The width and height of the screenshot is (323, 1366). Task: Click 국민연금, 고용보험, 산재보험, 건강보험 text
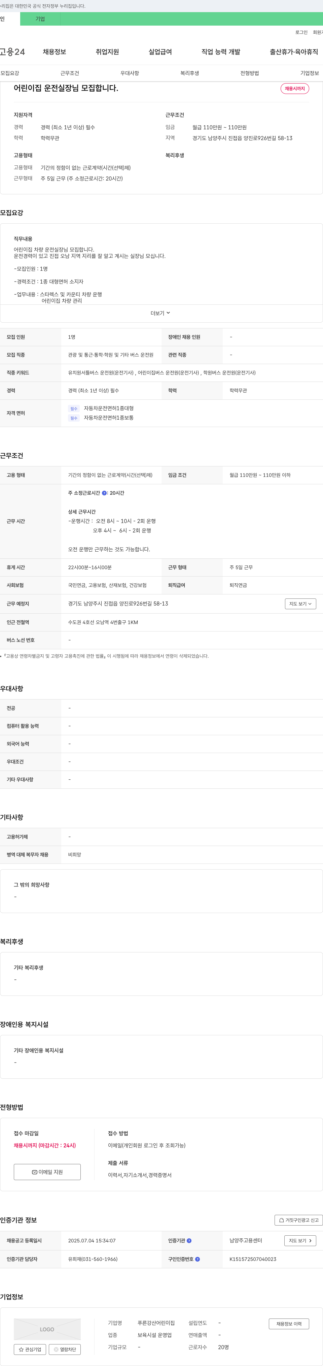coord(107,585)
